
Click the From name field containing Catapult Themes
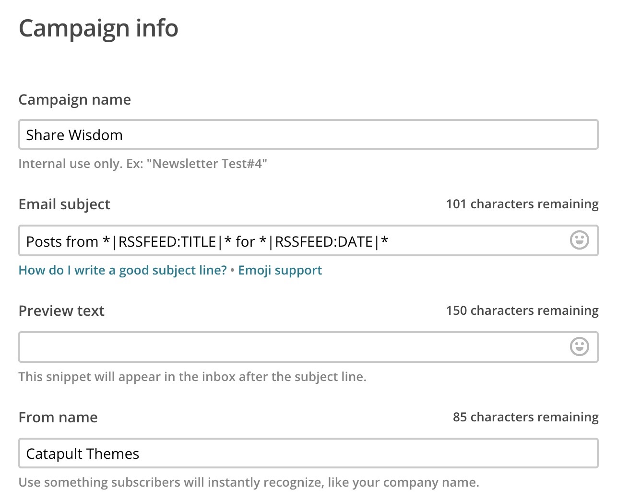[308, 454]
